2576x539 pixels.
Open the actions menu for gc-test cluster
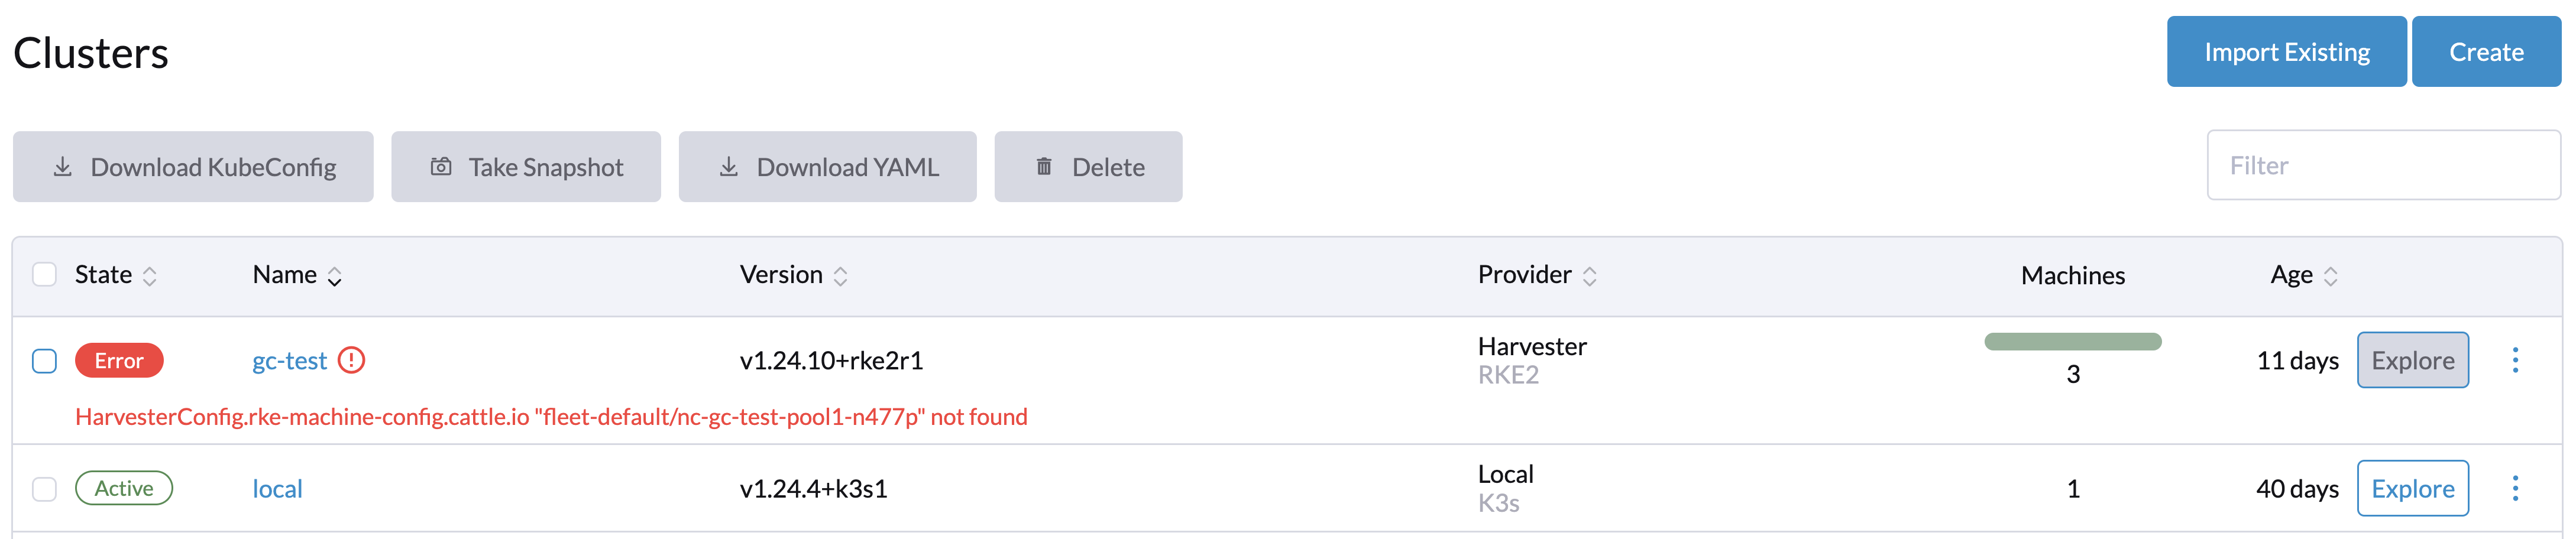pos(2516,360)
